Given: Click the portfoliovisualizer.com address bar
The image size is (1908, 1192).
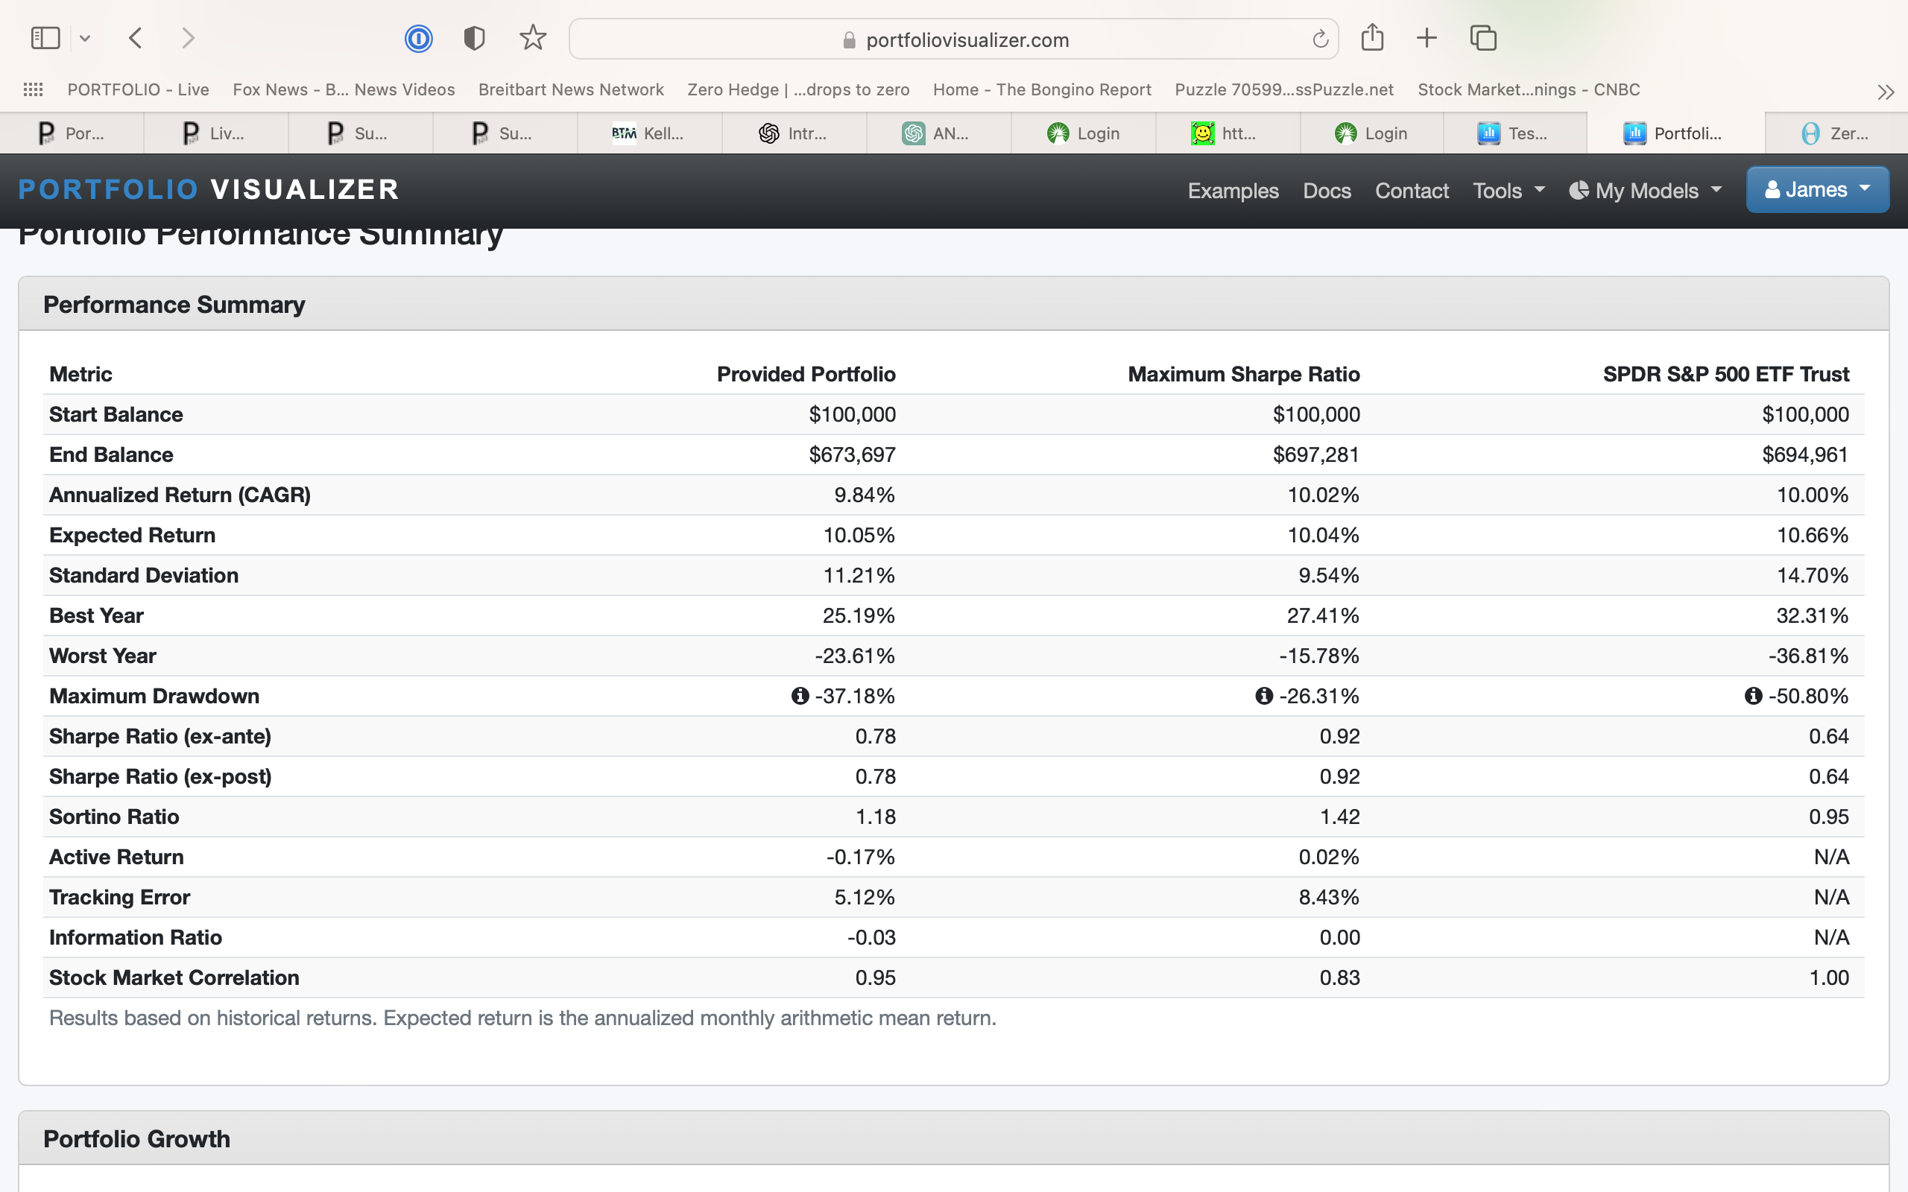Looking at the screenshot, I should (954, 39).
